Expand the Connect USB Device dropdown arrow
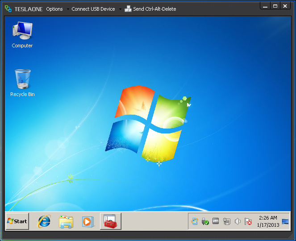 (120, 9)
